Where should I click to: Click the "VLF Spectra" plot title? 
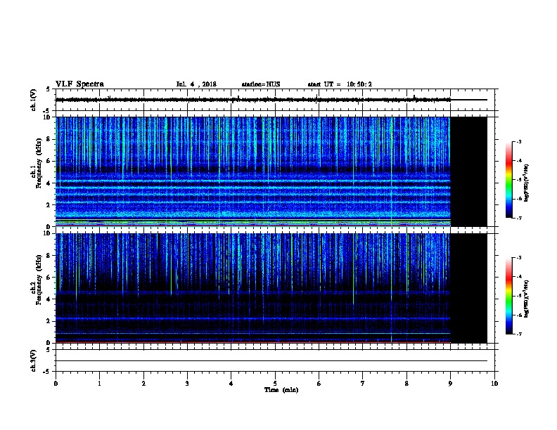click(79, 84)
